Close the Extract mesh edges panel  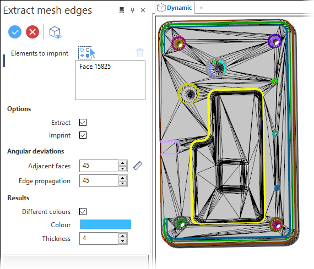click(x=143, y=10)
